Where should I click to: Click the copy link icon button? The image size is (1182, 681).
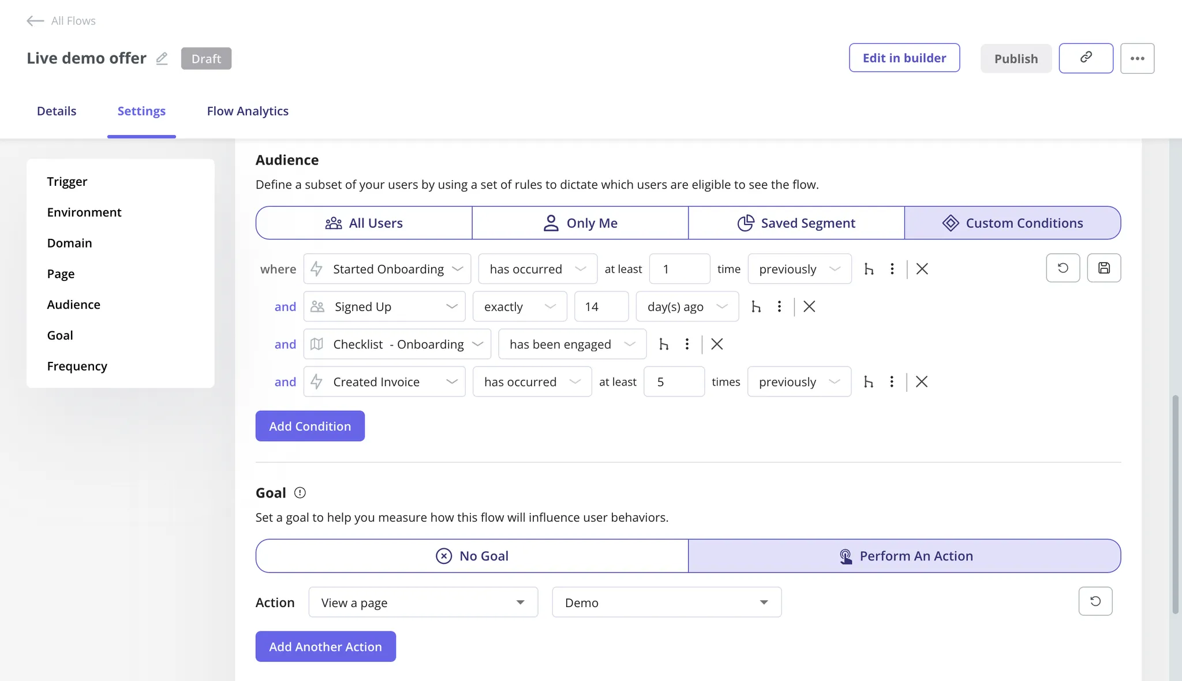point(1086,58)
